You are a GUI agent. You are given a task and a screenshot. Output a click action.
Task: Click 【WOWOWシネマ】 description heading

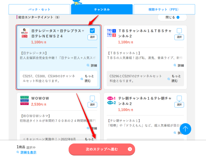(x=35, y=116)
